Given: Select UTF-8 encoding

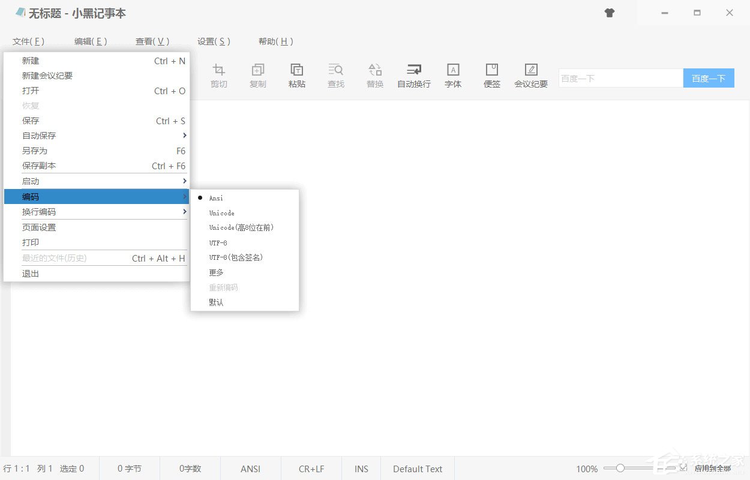Looking at the screenshot, I should tap(218, 242).
